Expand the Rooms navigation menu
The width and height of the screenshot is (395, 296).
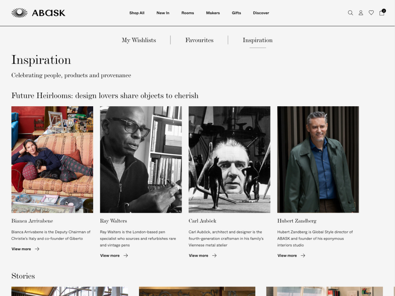tap(188, 13)
